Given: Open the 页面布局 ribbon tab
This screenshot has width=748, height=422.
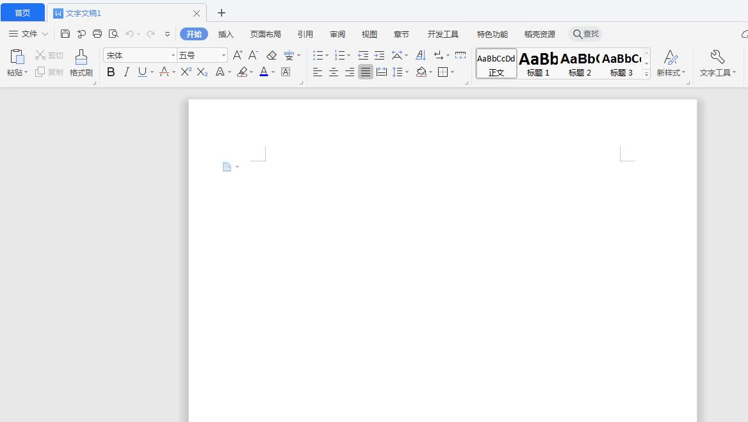Looking at the screenshot, I should (x=265, y=34).
